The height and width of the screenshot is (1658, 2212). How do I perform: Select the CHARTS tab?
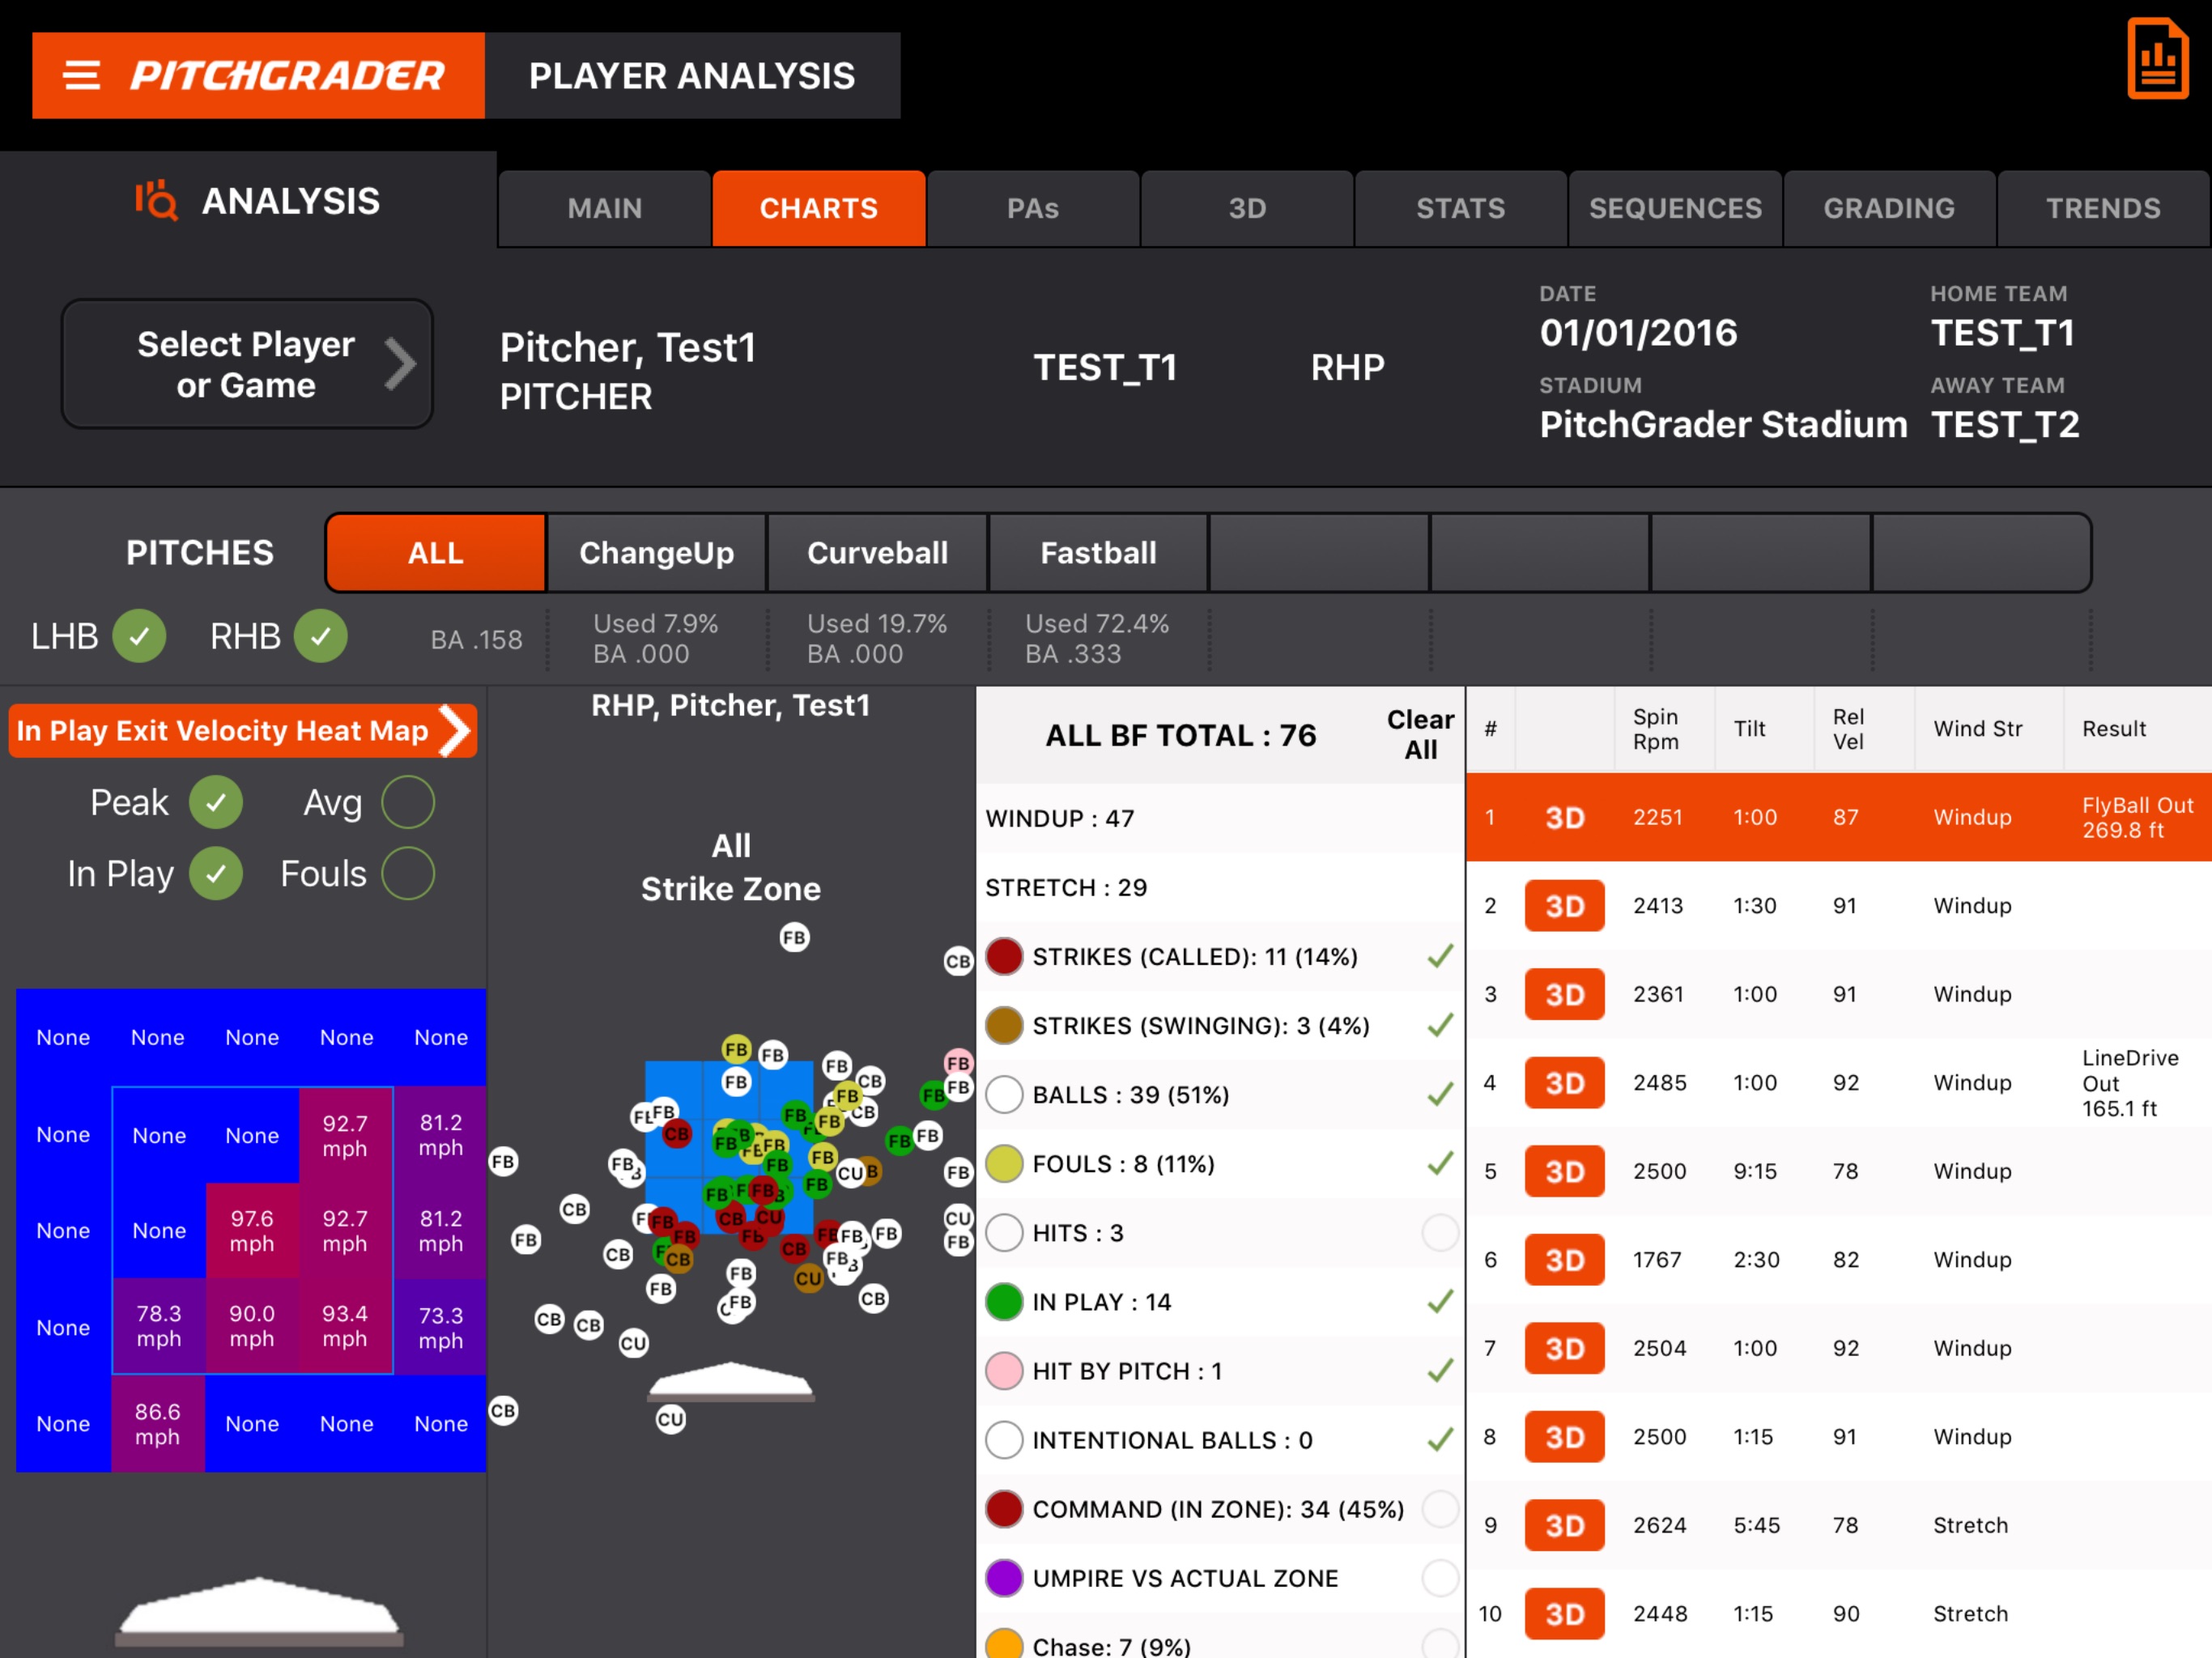[x=817, y=207]
